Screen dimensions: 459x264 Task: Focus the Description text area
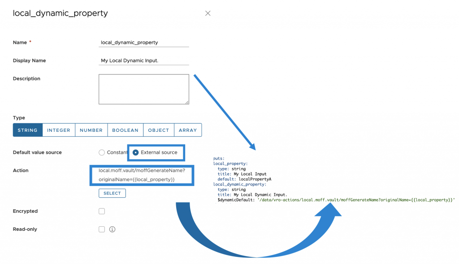point(144,89)
